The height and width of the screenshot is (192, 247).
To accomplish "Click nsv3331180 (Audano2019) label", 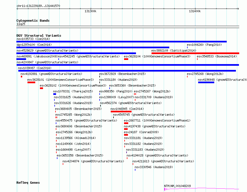I will click(118, 80).
